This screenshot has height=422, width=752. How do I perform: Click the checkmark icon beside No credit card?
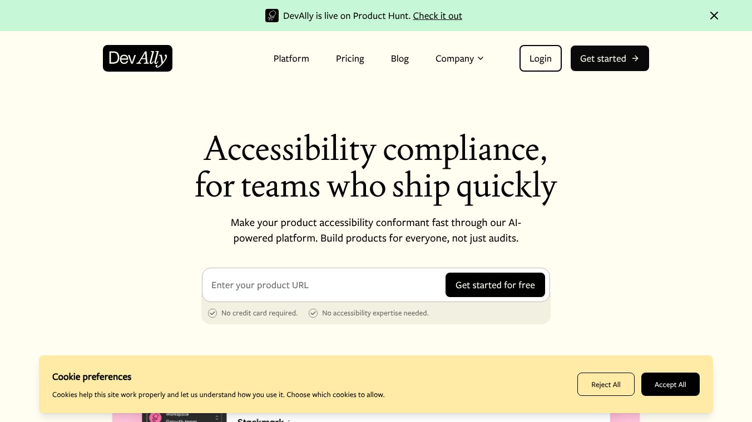click(x=212, y=313)
